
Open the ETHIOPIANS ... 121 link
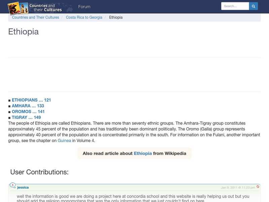(31, 100)
